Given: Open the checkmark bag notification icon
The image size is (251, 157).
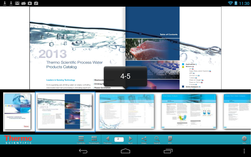Looking at the screenshot, I should pos(36,3).
